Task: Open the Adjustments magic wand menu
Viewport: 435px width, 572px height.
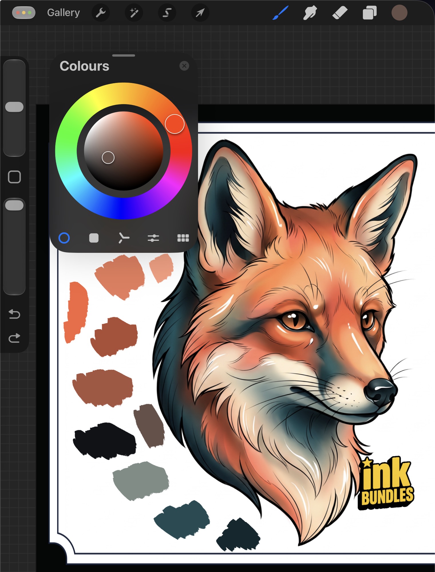Action: (134, 13)
